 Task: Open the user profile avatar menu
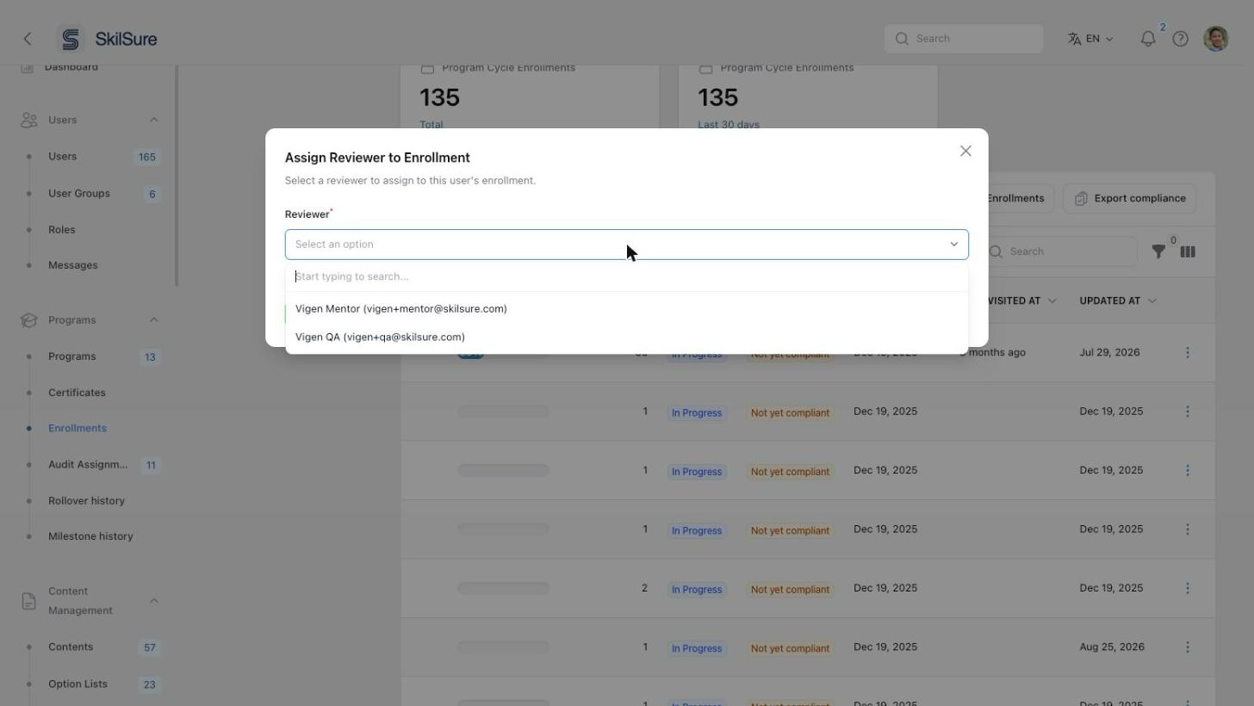(x=1216, y=39)
